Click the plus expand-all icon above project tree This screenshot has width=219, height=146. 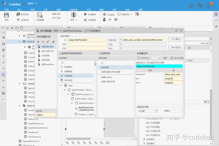pos(12,28)
